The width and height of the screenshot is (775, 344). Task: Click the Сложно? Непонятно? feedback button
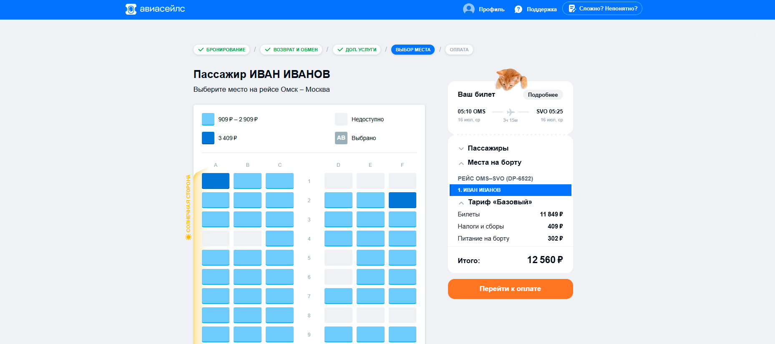[602, 9]
